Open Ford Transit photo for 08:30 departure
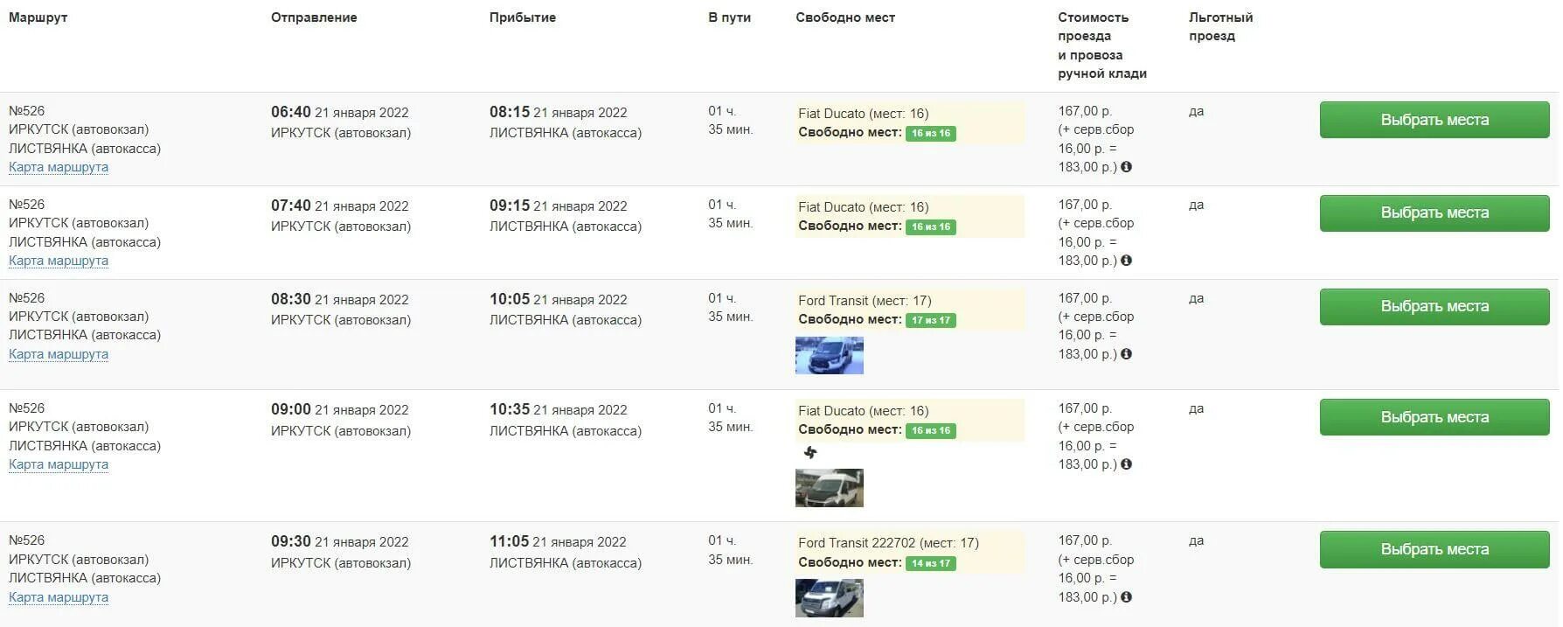The width and height of the screenshot is (1563, 627). pos(830,356)
